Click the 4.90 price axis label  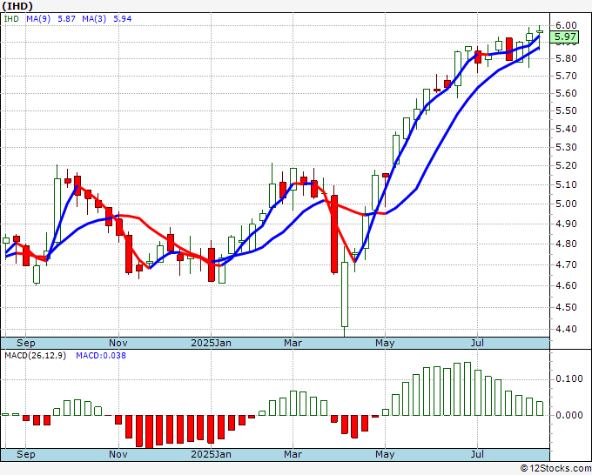pyautogui.click(x=566, y=224)
